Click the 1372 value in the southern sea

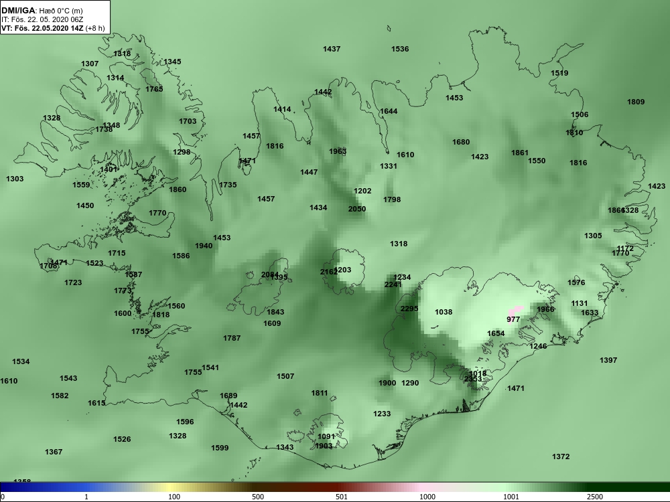[x=561, y=457]
